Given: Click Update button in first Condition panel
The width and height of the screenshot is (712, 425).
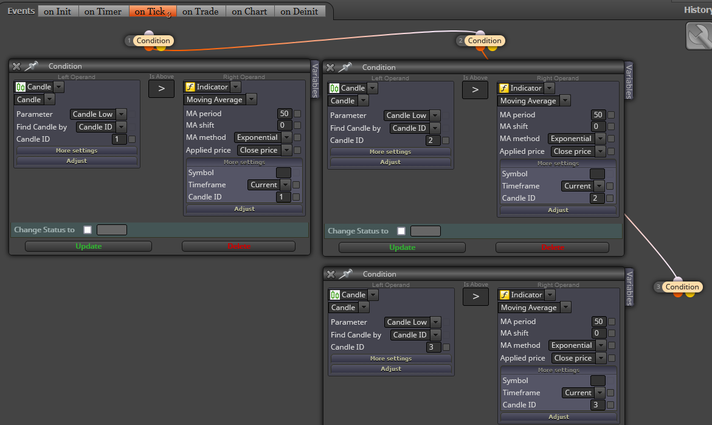Looking at the screenshot, I should [x=89, y=246].
